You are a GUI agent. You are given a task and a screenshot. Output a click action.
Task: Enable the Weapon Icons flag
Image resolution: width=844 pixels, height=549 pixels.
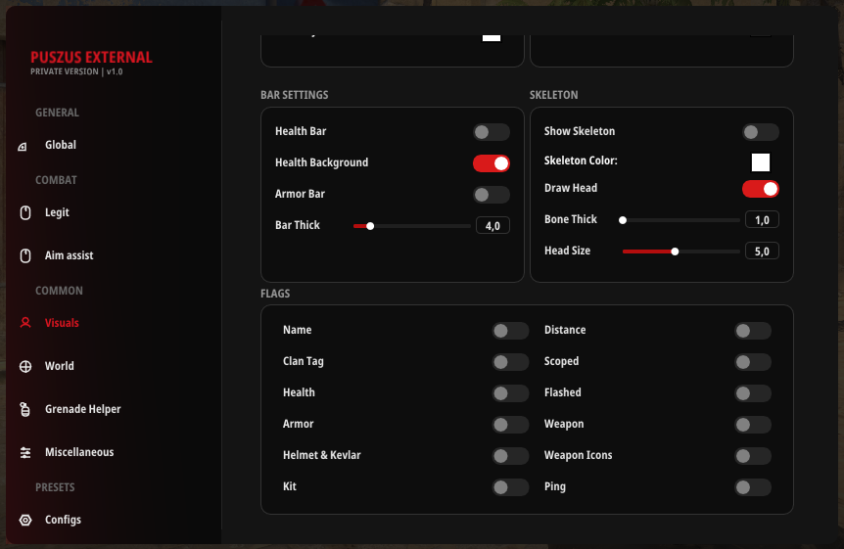coord(752,456)
